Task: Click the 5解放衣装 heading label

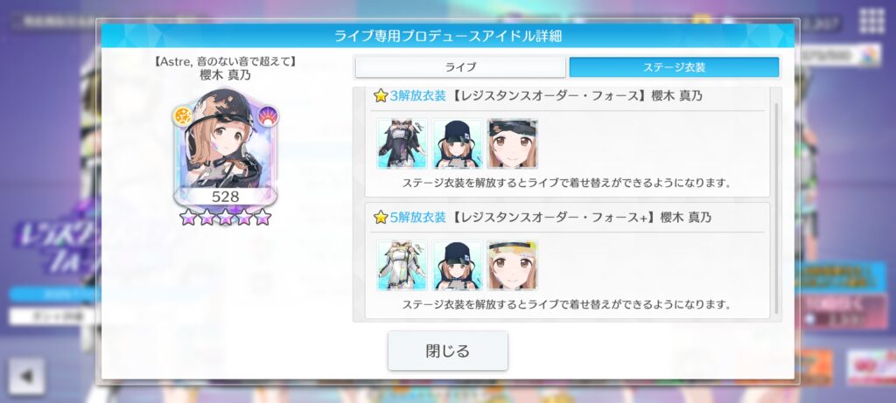Action: (417, 217)
